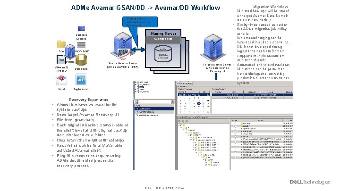Click the slide title ADMe Avamar GSAN/DD Workflow

pyautogui.click(x=145, y=8)
